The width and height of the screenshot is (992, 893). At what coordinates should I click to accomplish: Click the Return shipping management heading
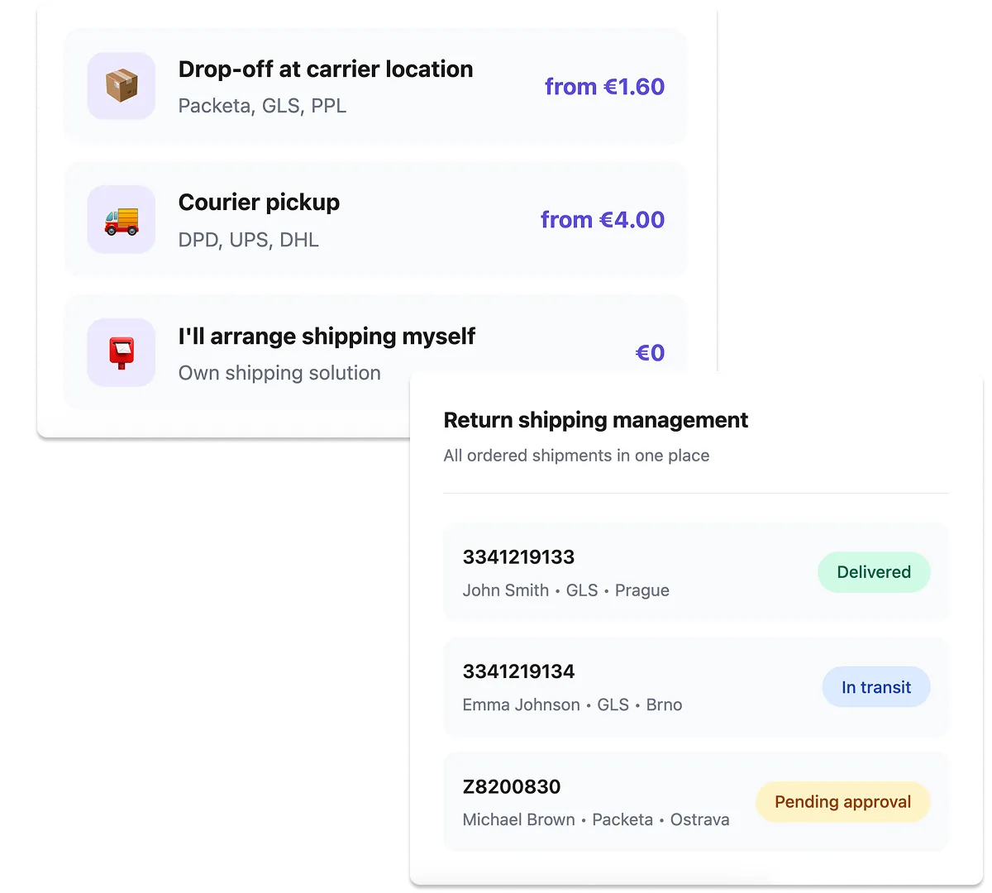[595, 420]
